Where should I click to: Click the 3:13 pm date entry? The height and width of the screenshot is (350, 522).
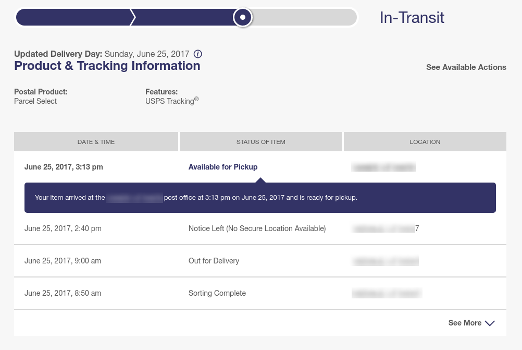click(64, 167)
